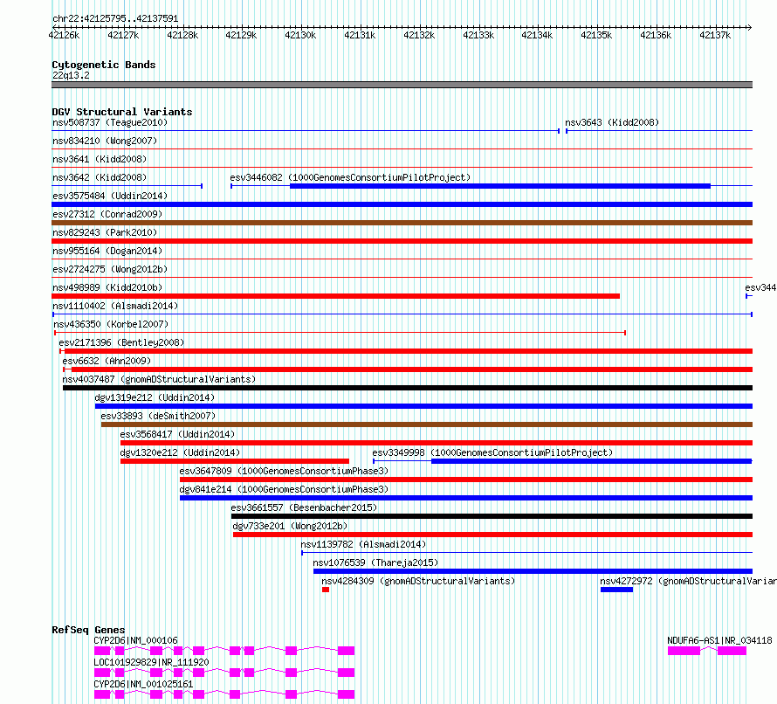Screen dimensions: 777x704
Task: Click the 42130k ruler position
Action: [300, 35]
